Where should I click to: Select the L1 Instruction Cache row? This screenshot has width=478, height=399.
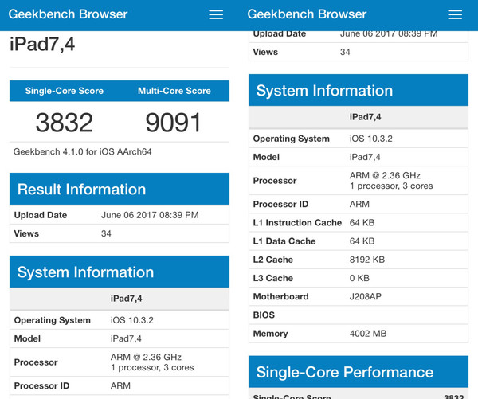coord(358,223)
